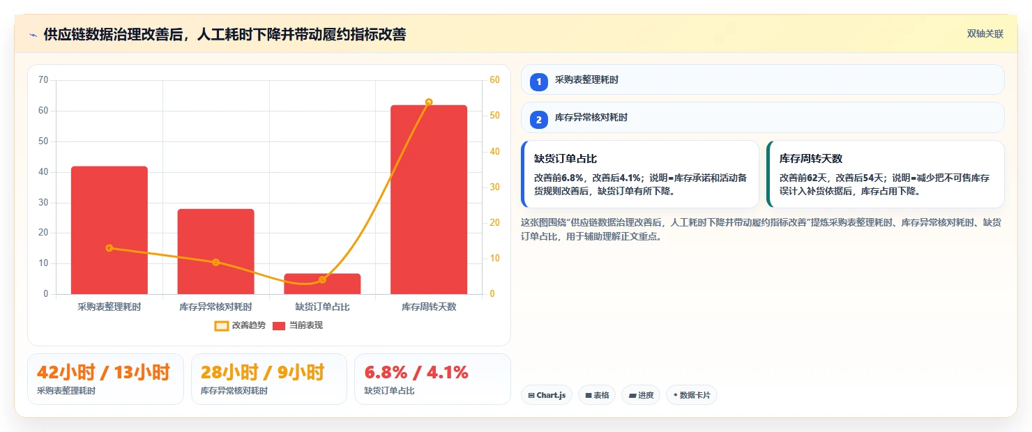
Task: Click the trend line point on 库存异常核对耗时
Action: (x=215, y=262)
